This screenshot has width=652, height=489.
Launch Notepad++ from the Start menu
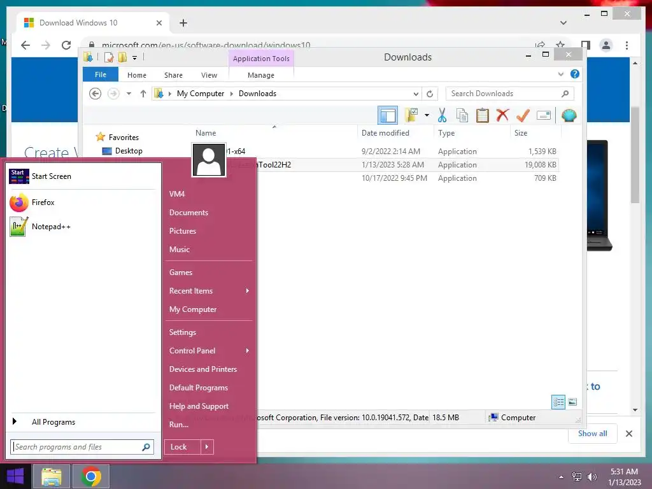81,227
